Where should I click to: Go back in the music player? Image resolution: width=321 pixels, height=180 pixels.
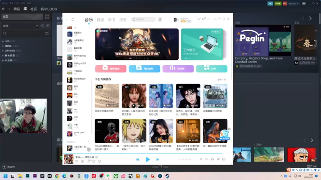pyautogui.click(x=67, y=19)
